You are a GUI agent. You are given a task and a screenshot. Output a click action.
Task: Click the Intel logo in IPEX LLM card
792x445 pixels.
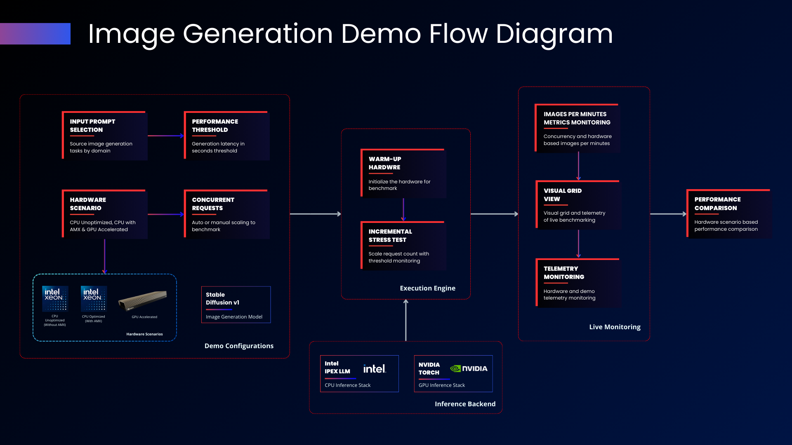(x=375, y=369)
